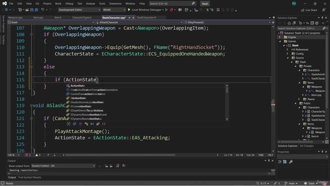Open the Debug menu
Screen dimensions: 330x186
tap(69, 4)
